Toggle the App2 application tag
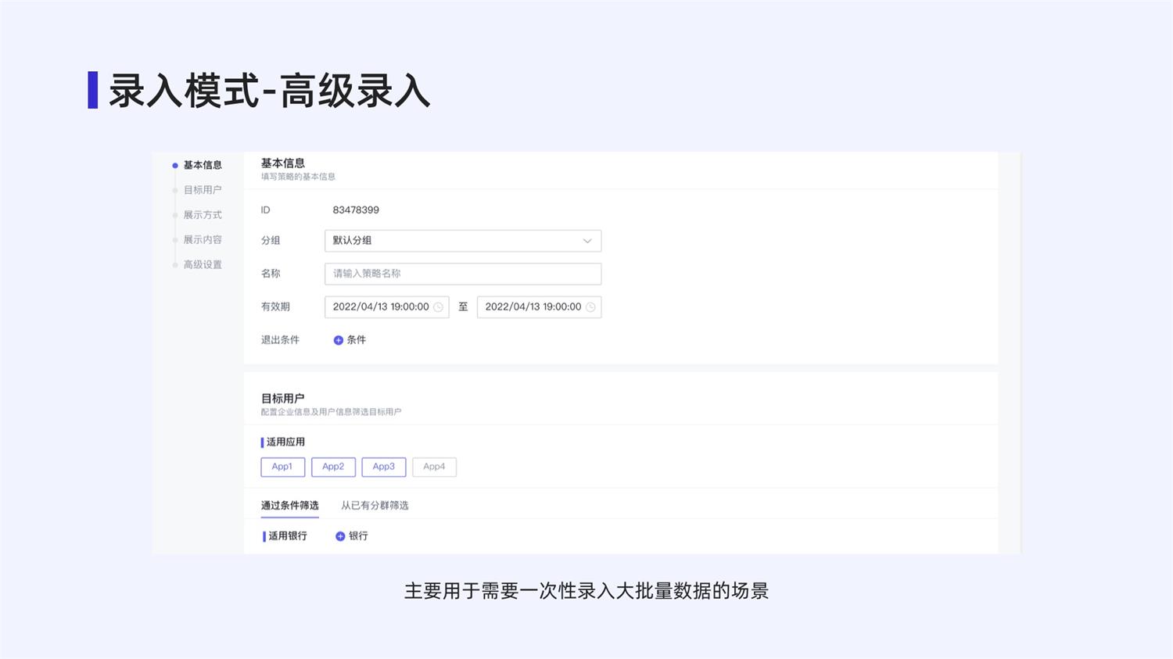The width and height of the screenshot is (1173, 659). (x=333, y=467)
